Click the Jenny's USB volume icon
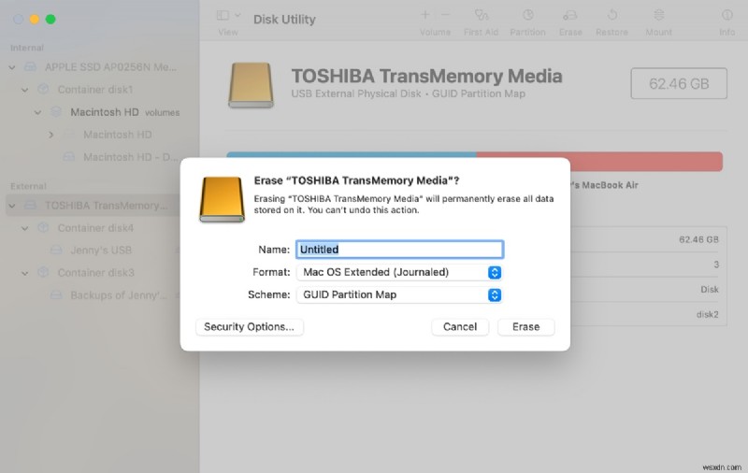This screenshot has width=748, height=473. click(x=56, y=251)
